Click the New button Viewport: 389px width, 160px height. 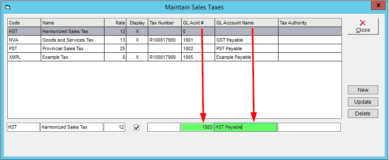tap(363, 90)
